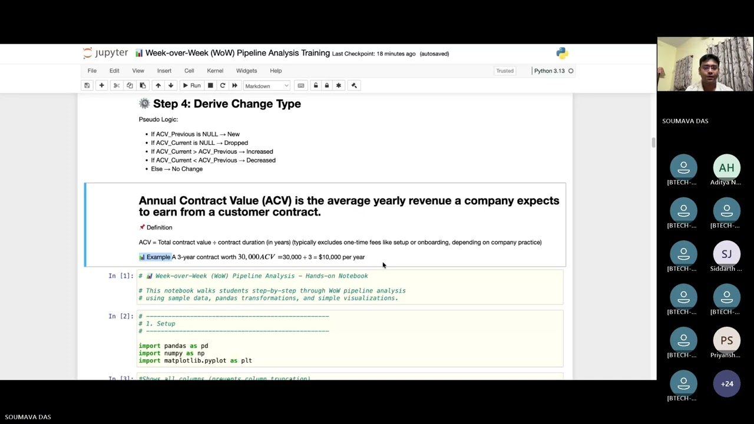Click the open padlock toolbar icon
The image size is (754, 424).
click(316, 85)
